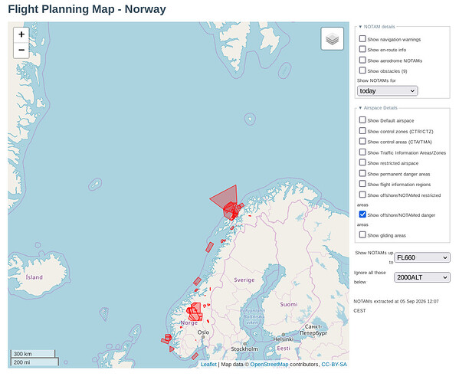Click the Ísland country label
459x383 pixels.
click(34, 277)
